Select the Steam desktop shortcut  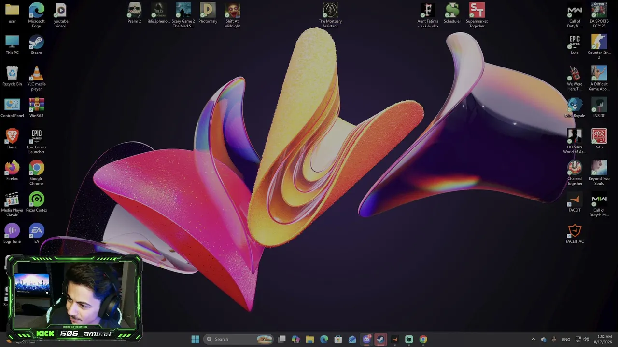[x=36, y=45]
